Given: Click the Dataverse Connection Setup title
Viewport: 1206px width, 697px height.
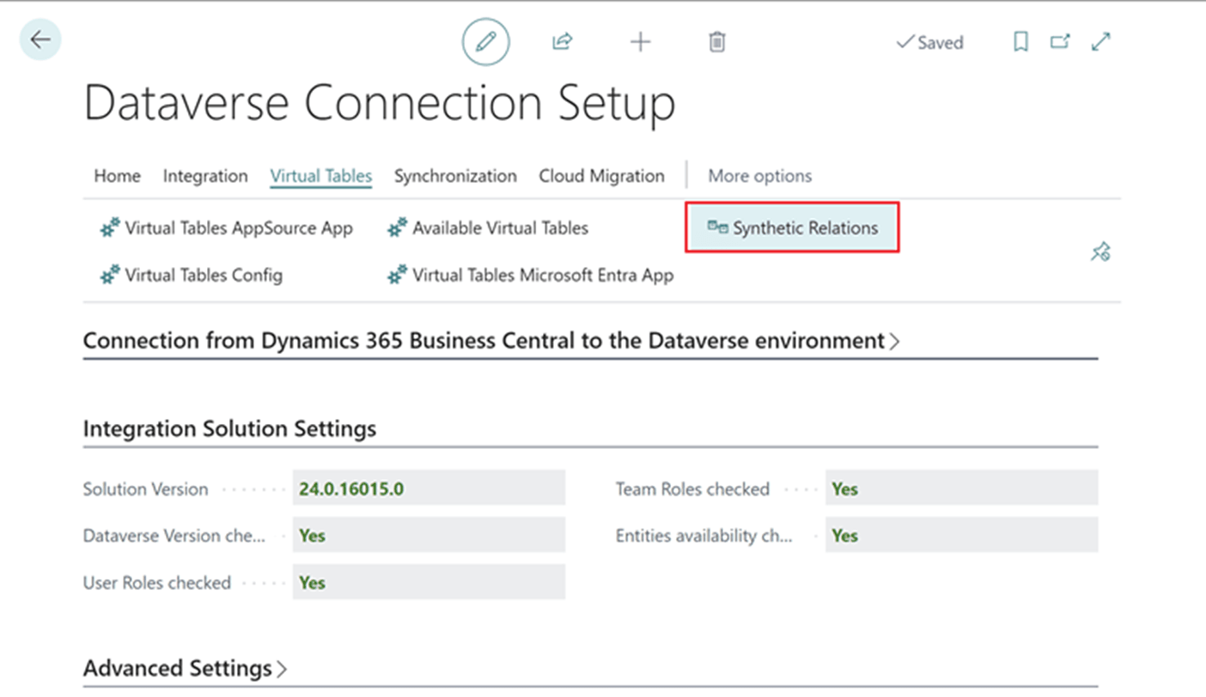Looking at the screenshot, I should point(379,103).
